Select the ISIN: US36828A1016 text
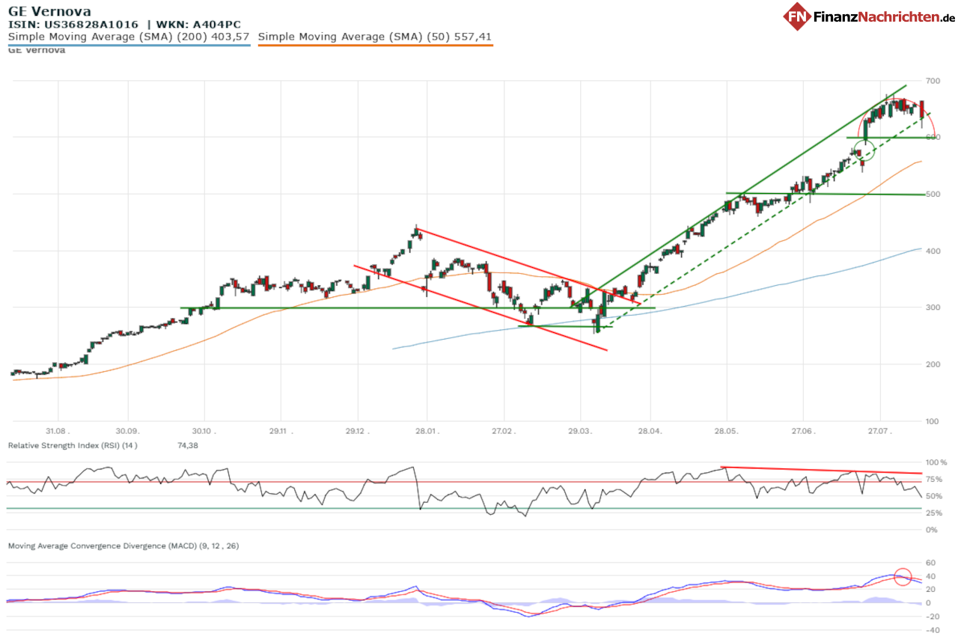Screen dimensions: 958x636 pyautogui.click(x=73, y=24)
